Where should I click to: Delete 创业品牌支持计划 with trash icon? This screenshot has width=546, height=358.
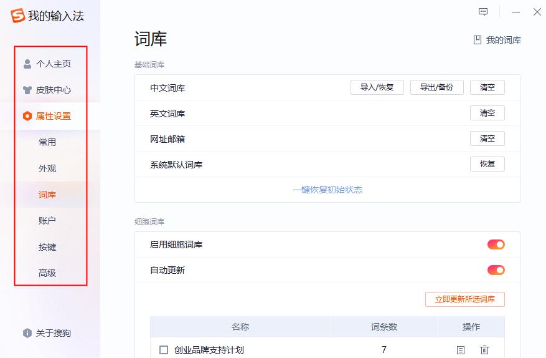click(x=485, y=350)
